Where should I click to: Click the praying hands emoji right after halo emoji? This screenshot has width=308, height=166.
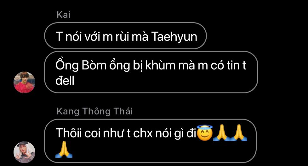222,133
